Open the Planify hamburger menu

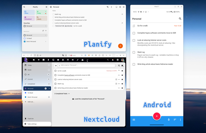[x=46, y=7]
